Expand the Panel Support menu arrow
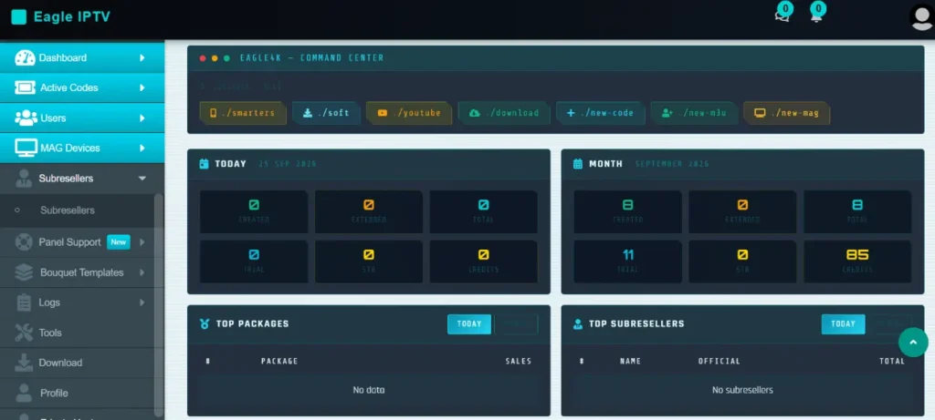935x420 pixels. coord(142,242)
